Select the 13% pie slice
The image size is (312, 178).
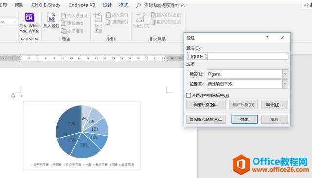pos(68,142)
